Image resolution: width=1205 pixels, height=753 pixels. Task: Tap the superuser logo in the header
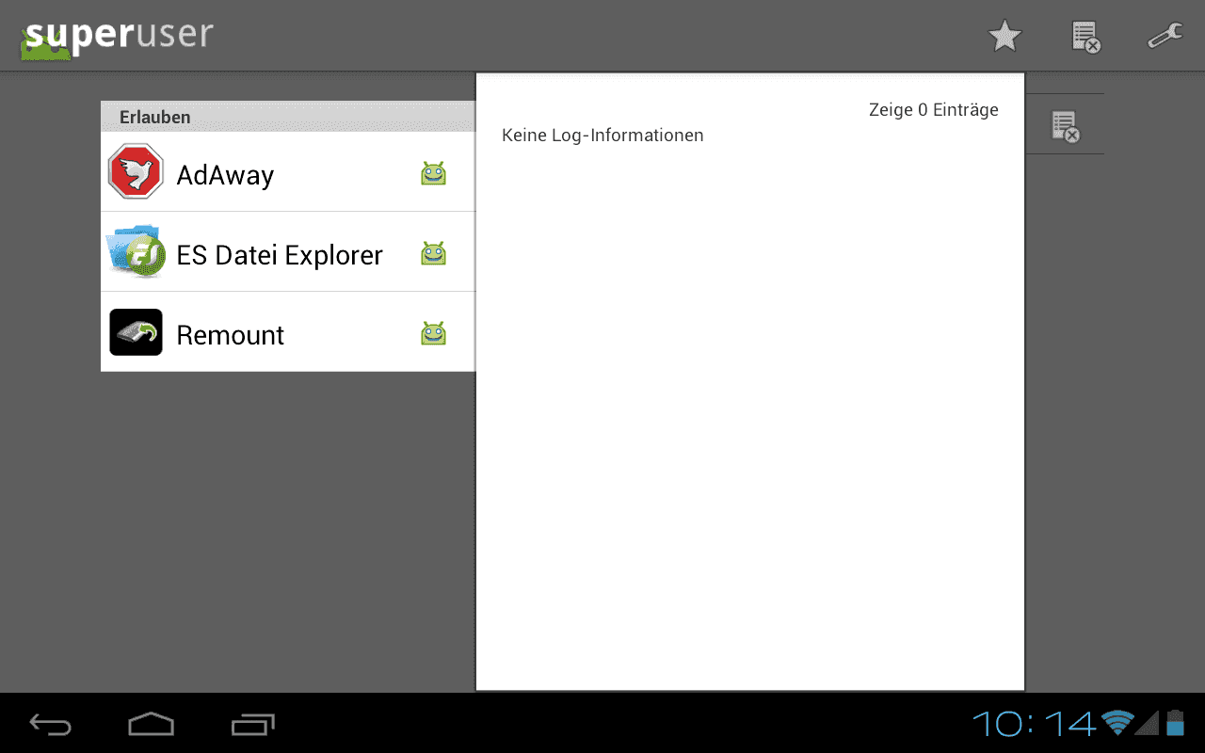pyautogui.click(x=117, y=38)
